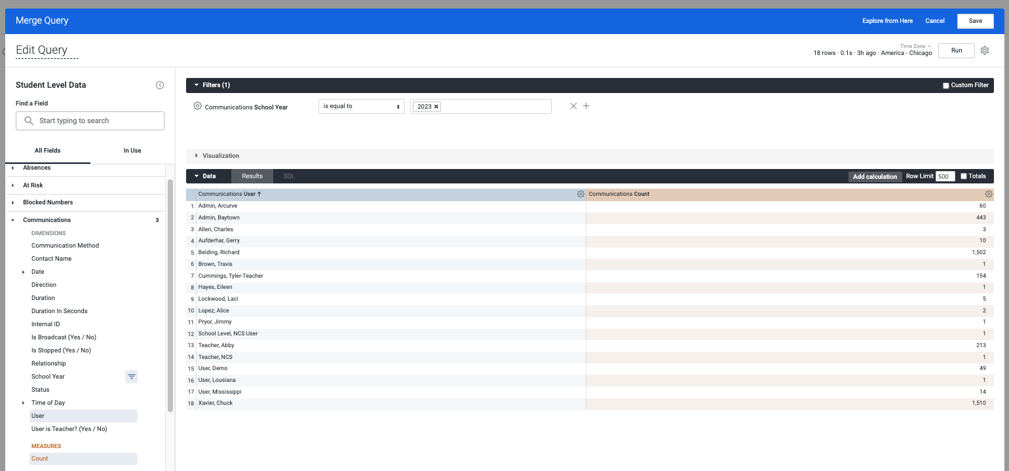Enable the Custom Filter checkbox
Screen dimensions: 1009x471
(945, 85)
